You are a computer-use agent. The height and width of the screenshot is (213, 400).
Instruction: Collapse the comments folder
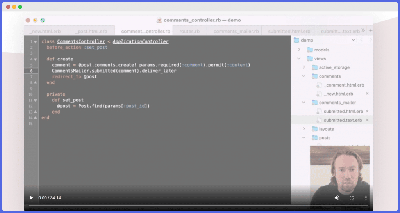pyautogui.click(x=304, y=76)
